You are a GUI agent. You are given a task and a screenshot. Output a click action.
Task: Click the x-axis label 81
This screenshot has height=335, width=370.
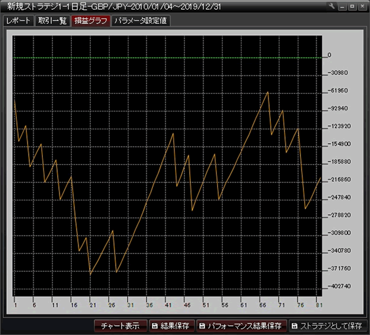pyautogui.click(x=319, y=305)
